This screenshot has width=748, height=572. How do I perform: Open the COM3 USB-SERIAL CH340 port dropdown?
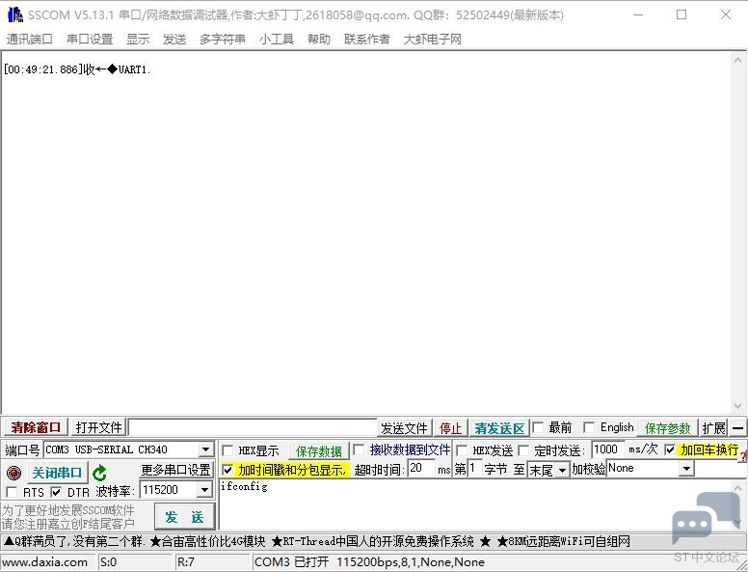point(205,449)
